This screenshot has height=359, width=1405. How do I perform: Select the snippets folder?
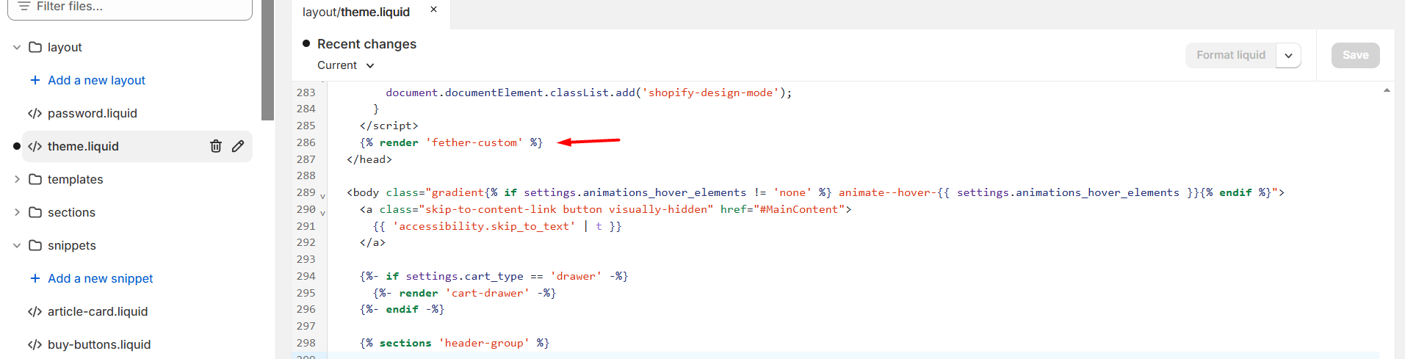point(72,245)
